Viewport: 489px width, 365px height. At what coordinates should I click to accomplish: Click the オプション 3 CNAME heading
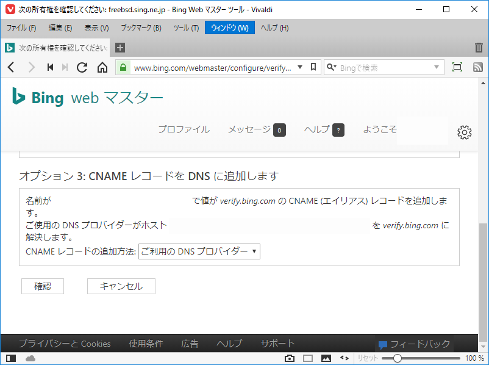click(x=149, y=176)
